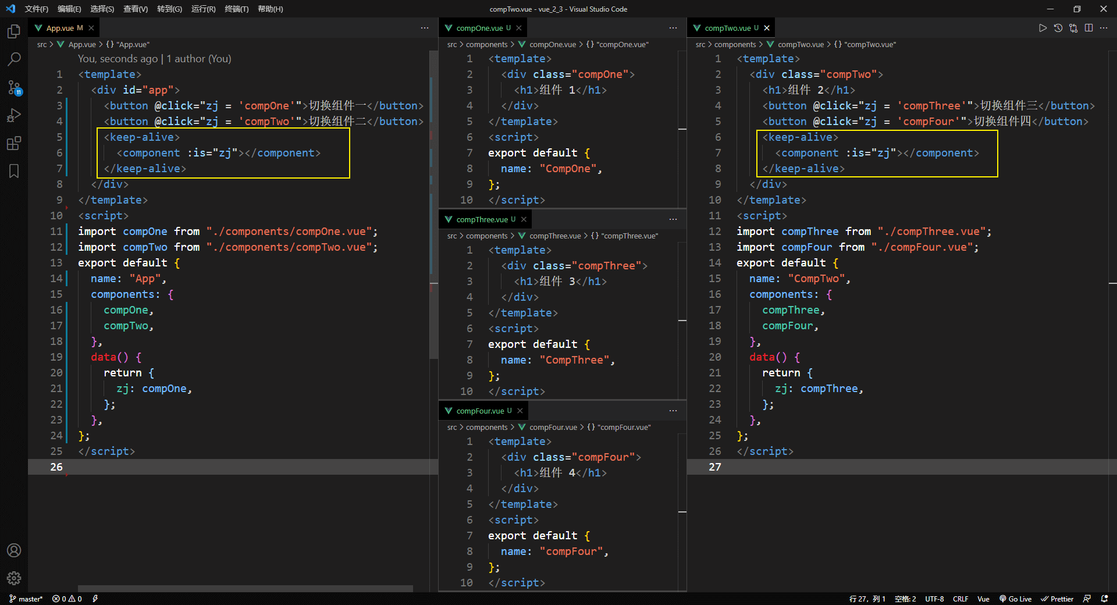Click the master branch indicator in status bar
The image size is (1117, 605).
click(26, 599)
